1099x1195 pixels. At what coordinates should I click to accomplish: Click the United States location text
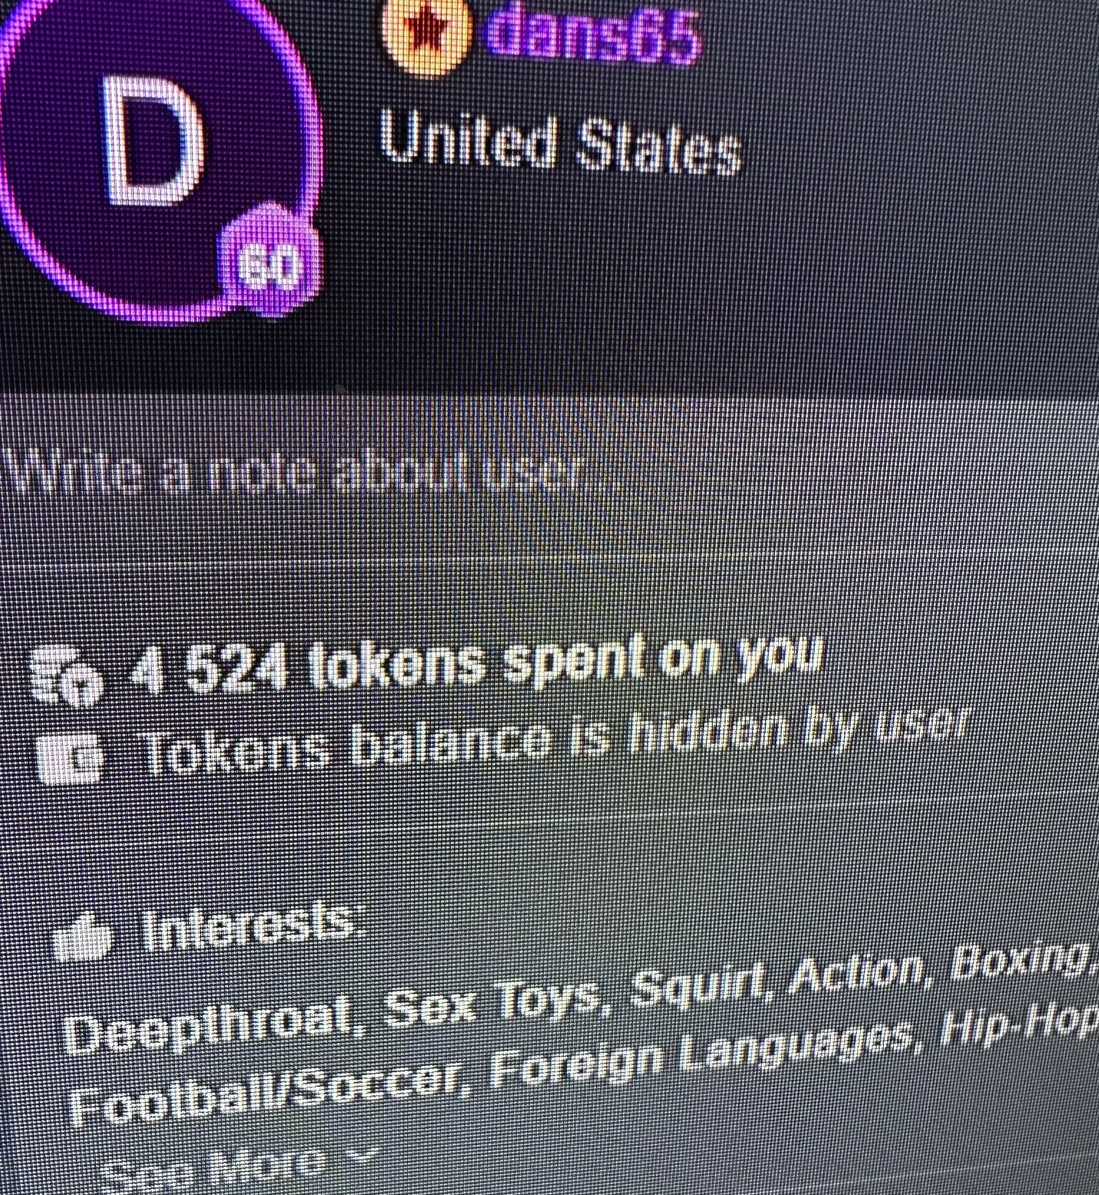pos(561,141)
